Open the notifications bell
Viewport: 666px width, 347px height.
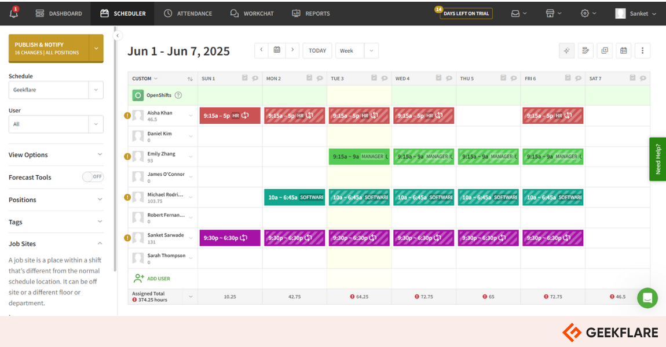13,13
